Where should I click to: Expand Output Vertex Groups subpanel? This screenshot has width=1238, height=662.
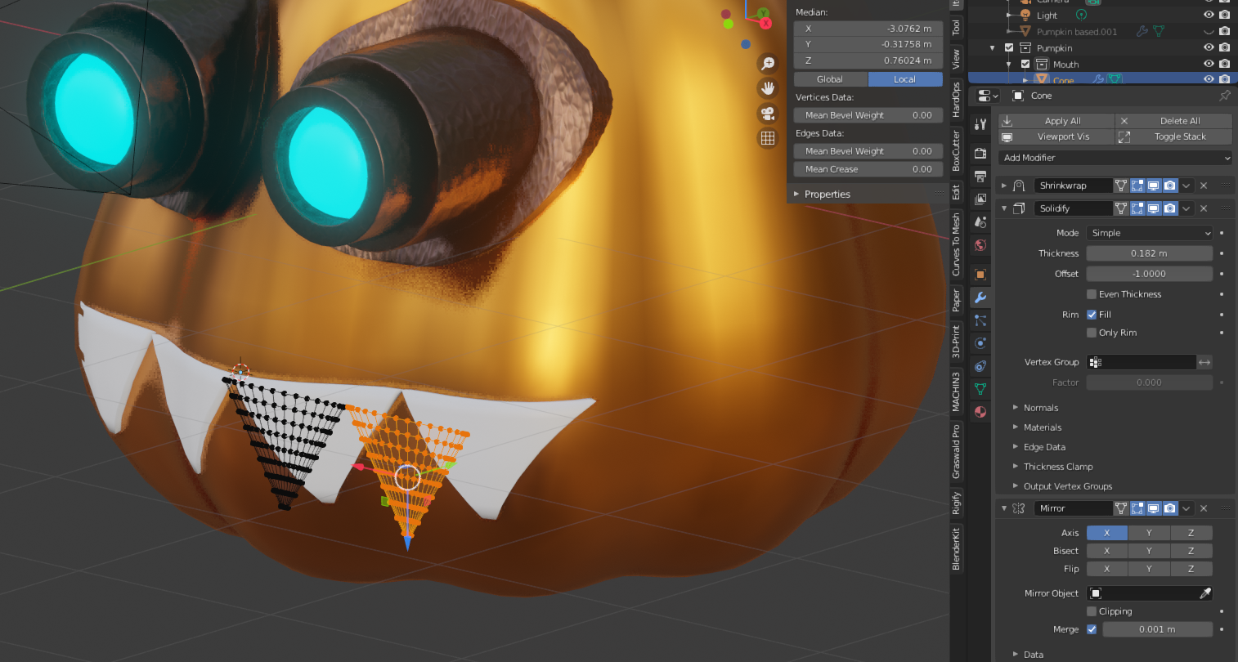1016,486
